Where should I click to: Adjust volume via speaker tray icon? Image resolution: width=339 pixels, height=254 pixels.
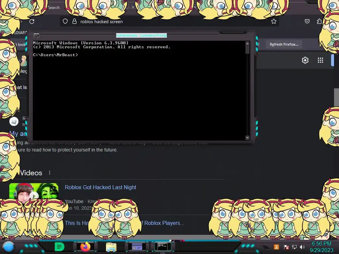coord(302,247)
